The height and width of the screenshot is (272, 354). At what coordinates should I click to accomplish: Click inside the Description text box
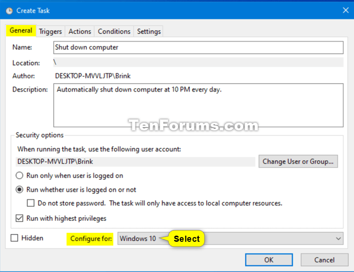coord(198,105)
